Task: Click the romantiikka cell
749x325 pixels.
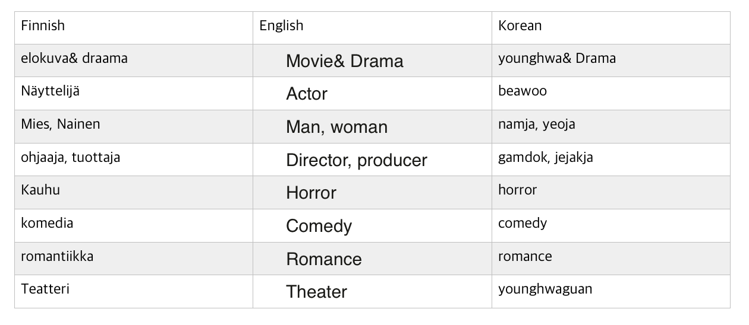Action: (134, 259)
